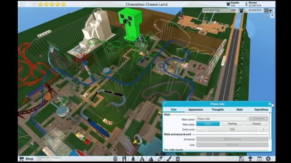
Task: Choose the tent-shaped build icon
Action: pyautogui.click(x=142, y=159)
